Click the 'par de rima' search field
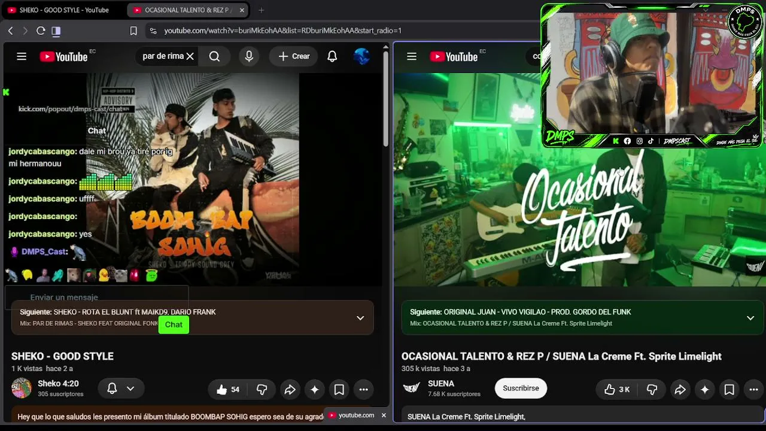The image size is (766, 431). pyautogui.click(x=163, y=56)
